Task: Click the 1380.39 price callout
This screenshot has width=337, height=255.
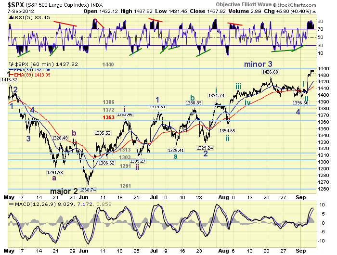Action: [x=194, y=102]
